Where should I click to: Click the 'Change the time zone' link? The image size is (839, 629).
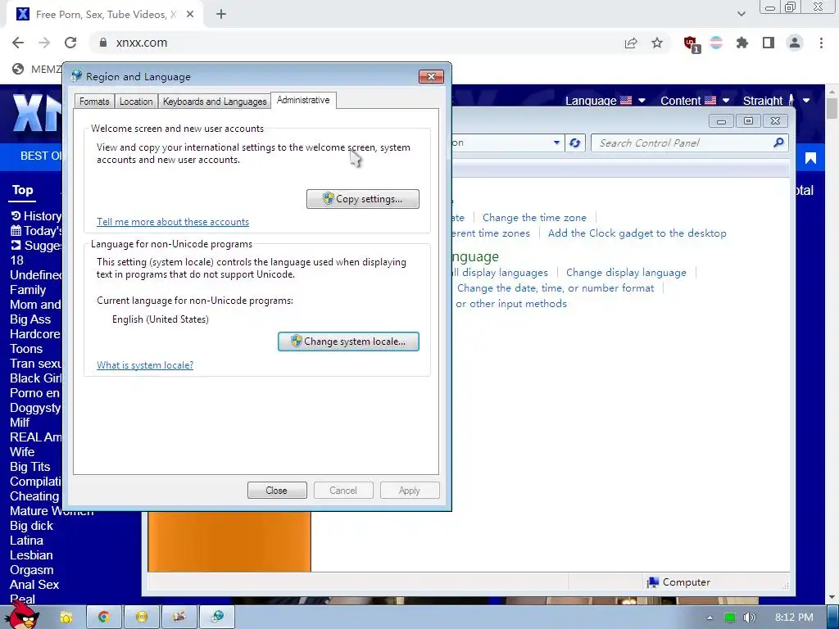point(534,218)
